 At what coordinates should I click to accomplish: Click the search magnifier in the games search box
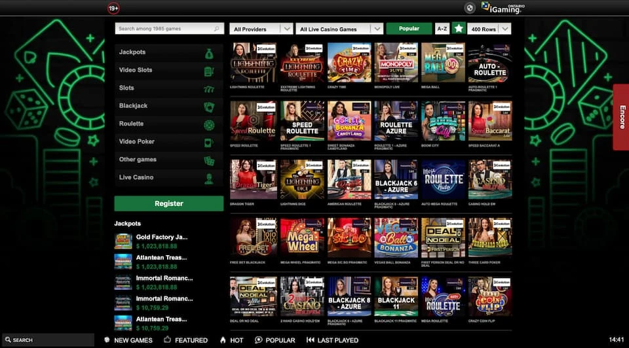(217, 28)
